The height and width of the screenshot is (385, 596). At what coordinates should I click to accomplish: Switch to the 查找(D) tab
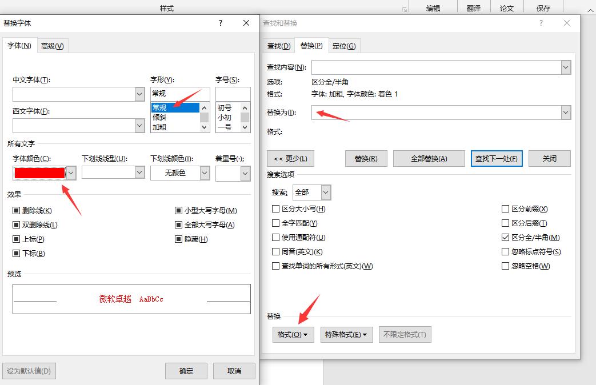click(x=278, y=46)
